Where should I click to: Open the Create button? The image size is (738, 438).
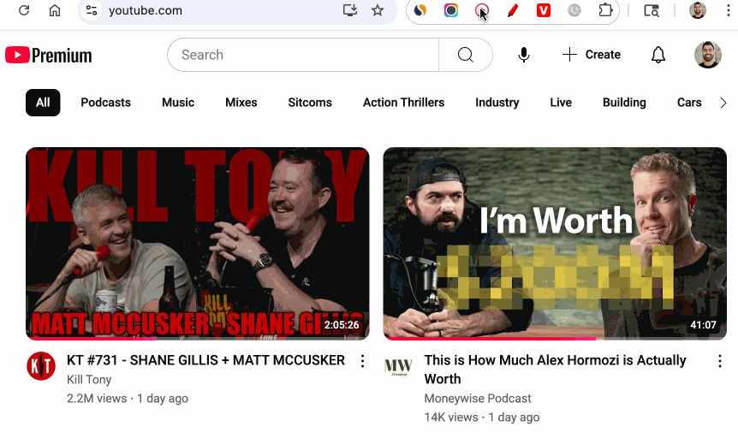click(592, 55)
